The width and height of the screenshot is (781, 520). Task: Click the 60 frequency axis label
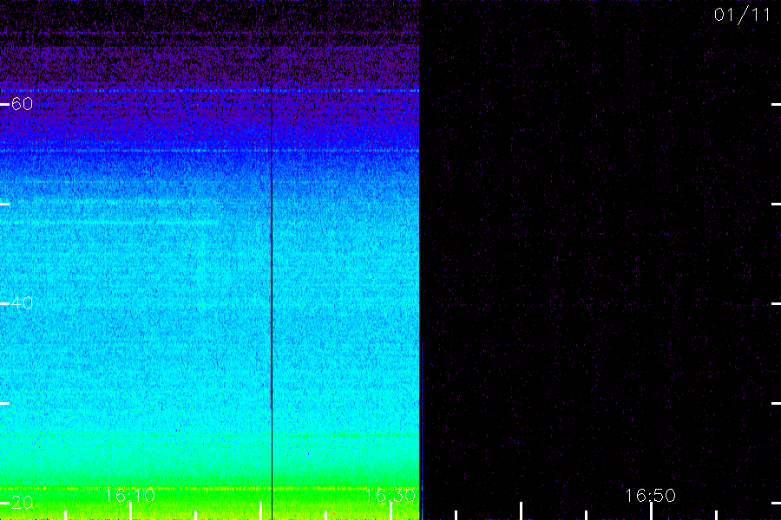[22, 103]
